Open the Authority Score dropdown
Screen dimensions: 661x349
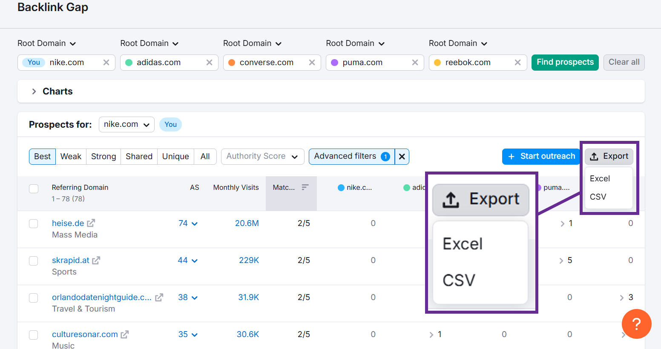[262, 157]
